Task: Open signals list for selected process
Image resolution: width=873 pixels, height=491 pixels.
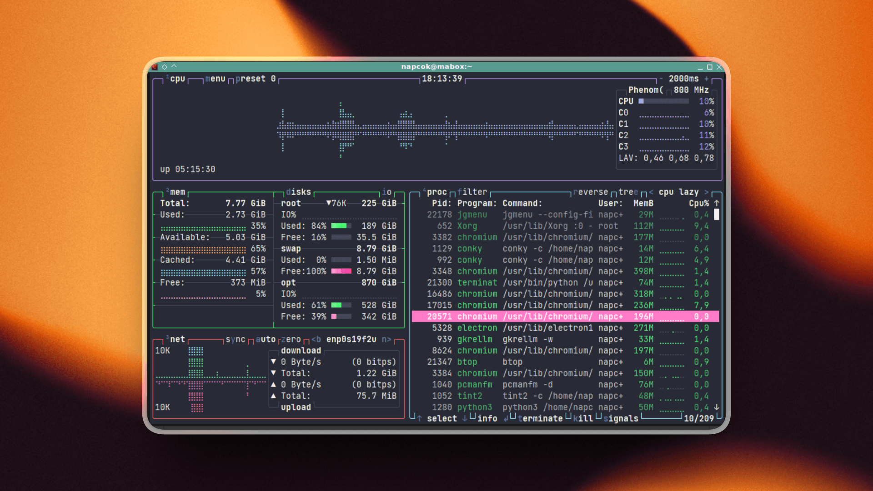Action: (621, 419)
